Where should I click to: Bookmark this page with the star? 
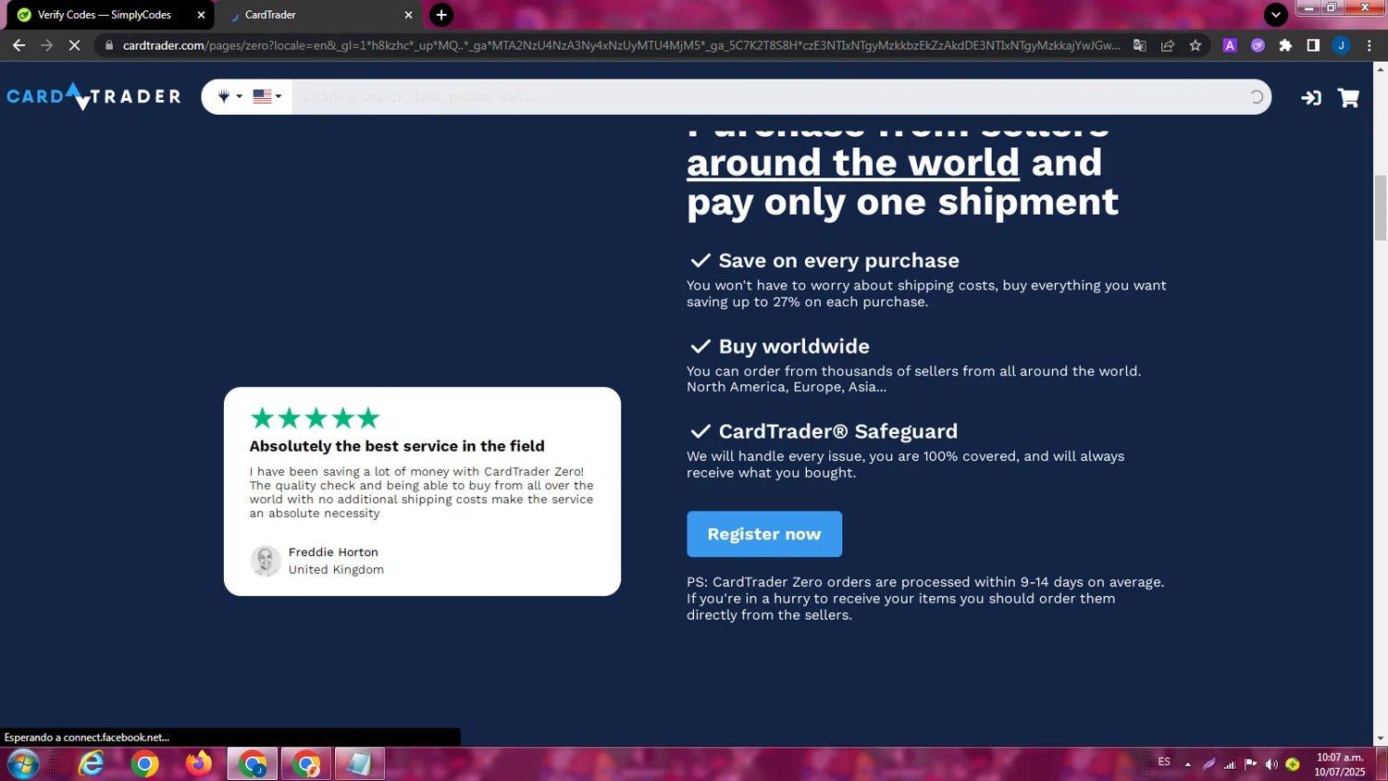pos(1196,45)
